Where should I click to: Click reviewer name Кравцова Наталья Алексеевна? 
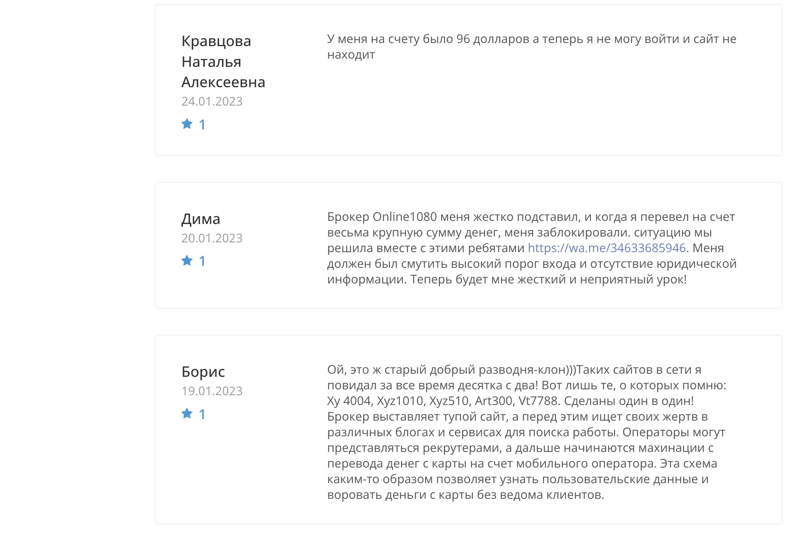(223, 61)
